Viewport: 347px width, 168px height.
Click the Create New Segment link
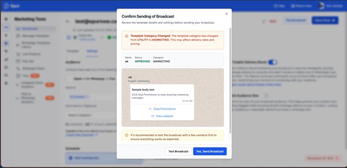82,135
